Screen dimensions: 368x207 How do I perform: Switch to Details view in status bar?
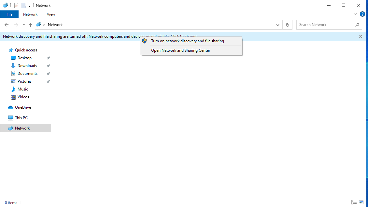354,202
